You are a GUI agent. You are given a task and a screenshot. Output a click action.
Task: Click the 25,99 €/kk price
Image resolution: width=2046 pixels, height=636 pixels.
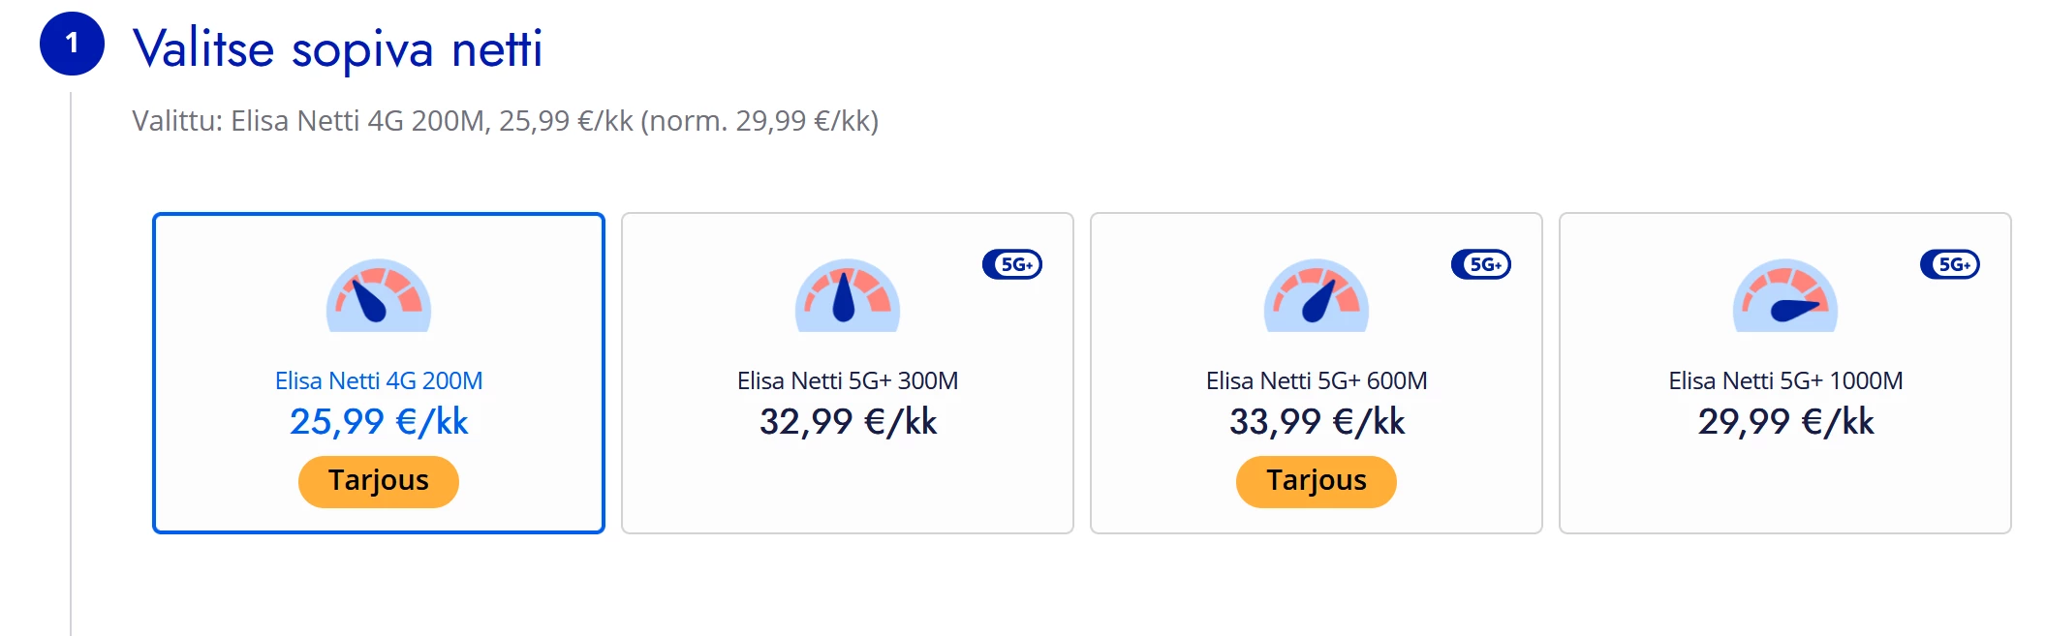coord(379,422)
